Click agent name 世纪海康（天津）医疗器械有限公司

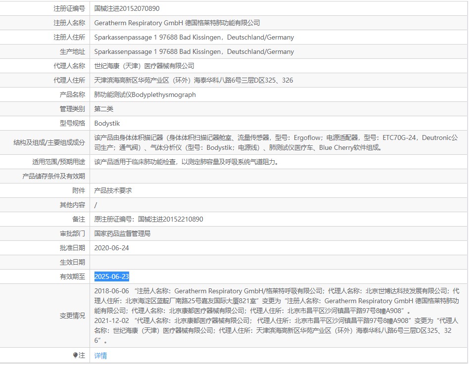click(144, 66)
